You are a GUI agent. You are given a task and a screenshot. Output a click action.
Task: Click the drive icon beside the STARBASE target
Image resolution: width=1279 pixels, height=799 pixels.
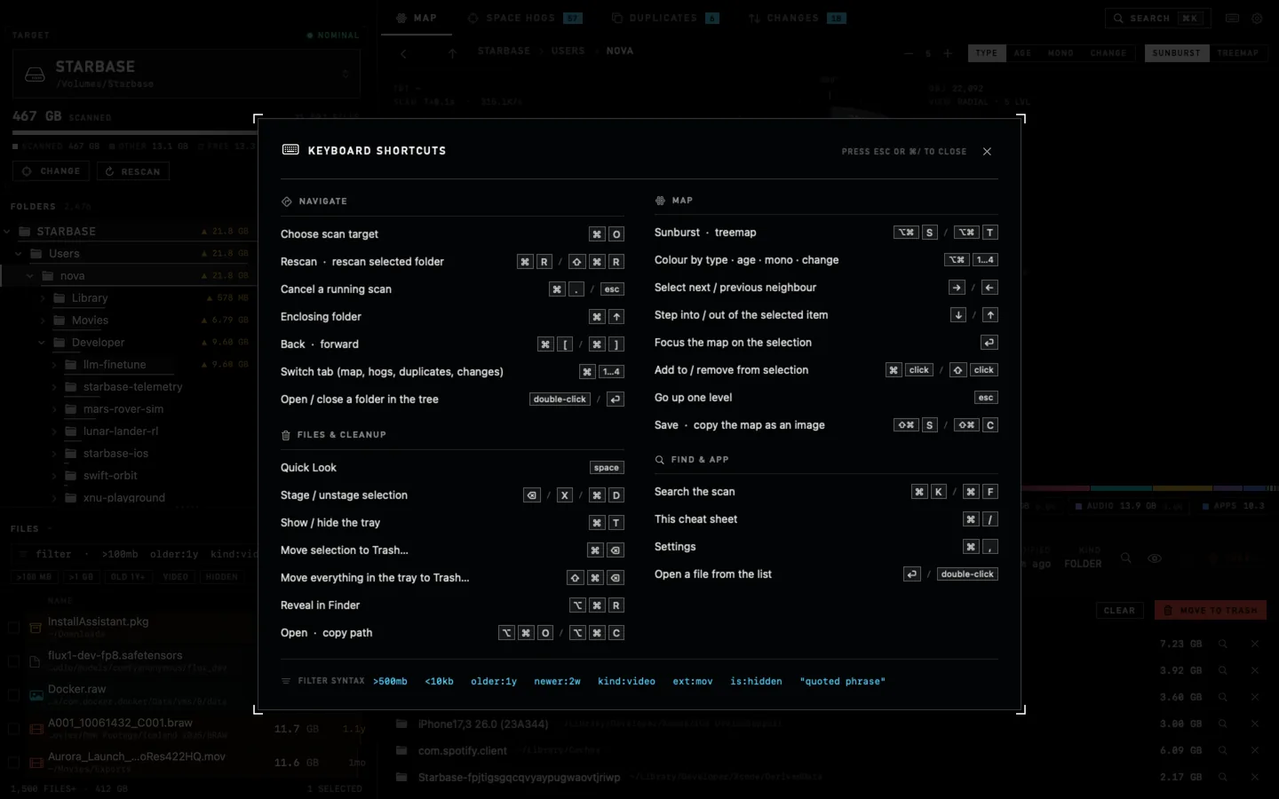tap(35, 75)
